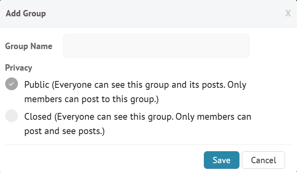Click "members can post to this group.)" line

click(x=92, y=99)
